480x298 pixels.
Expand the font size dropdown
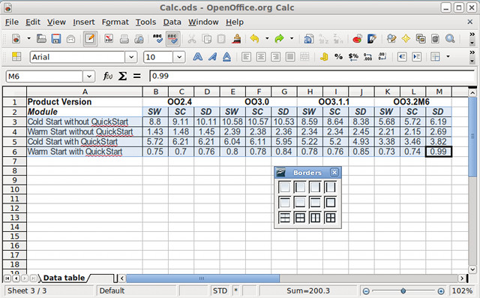pos(179,57)
